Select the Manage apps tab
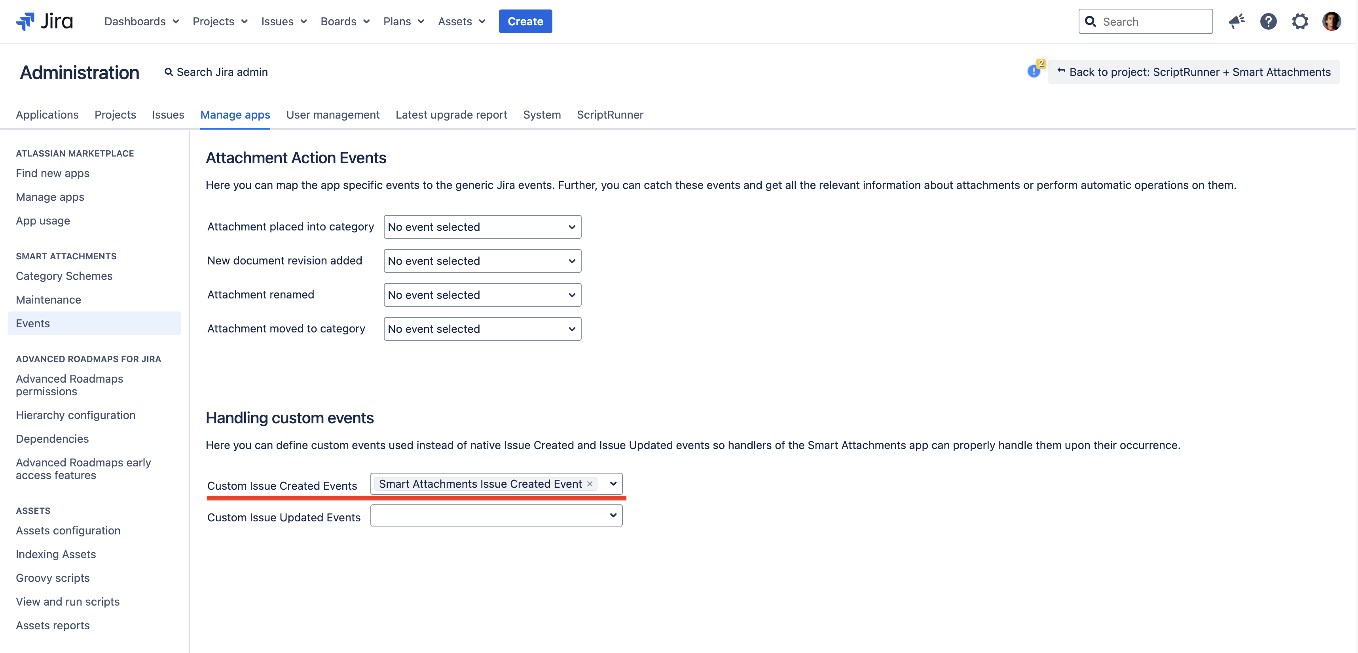1358x653 pixels. [235, 115]
